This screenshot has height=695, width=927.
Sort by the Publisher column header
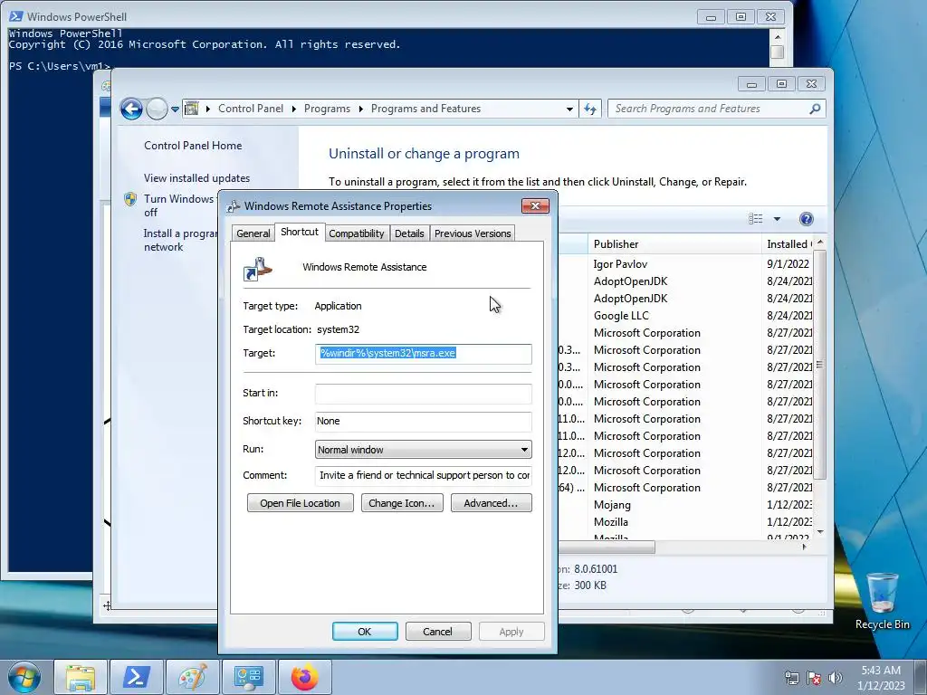pos(674,244)
